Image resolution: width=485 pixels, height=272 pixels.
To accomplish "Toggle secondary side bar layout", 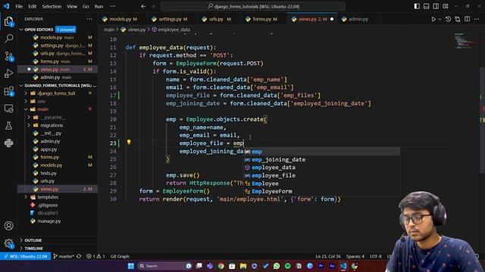I will point(436,6).
